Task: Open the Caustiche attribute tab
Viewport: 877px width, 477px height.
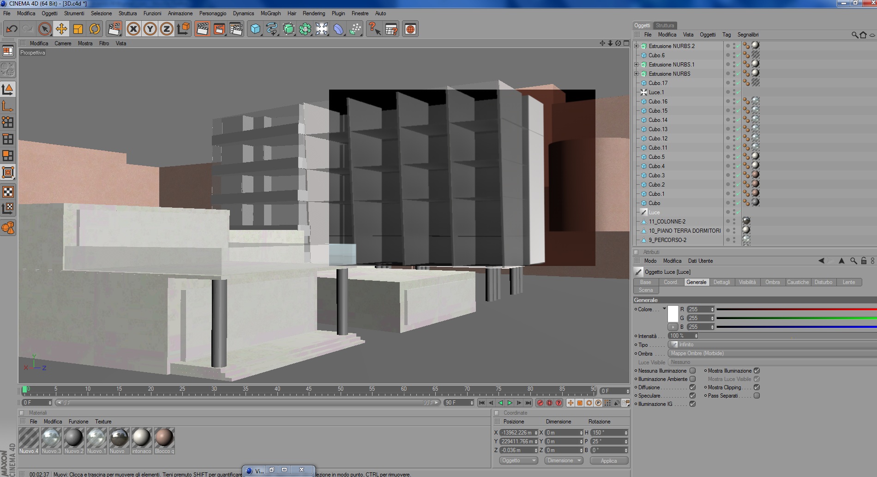Action: 798,282
